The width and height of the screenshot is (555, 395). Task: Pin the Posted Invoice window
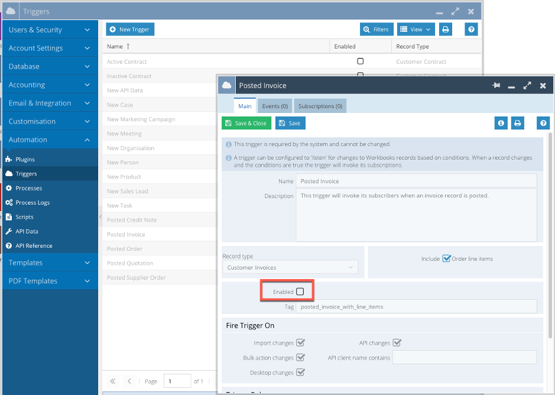pyautogui.click(x=496, y=85)
